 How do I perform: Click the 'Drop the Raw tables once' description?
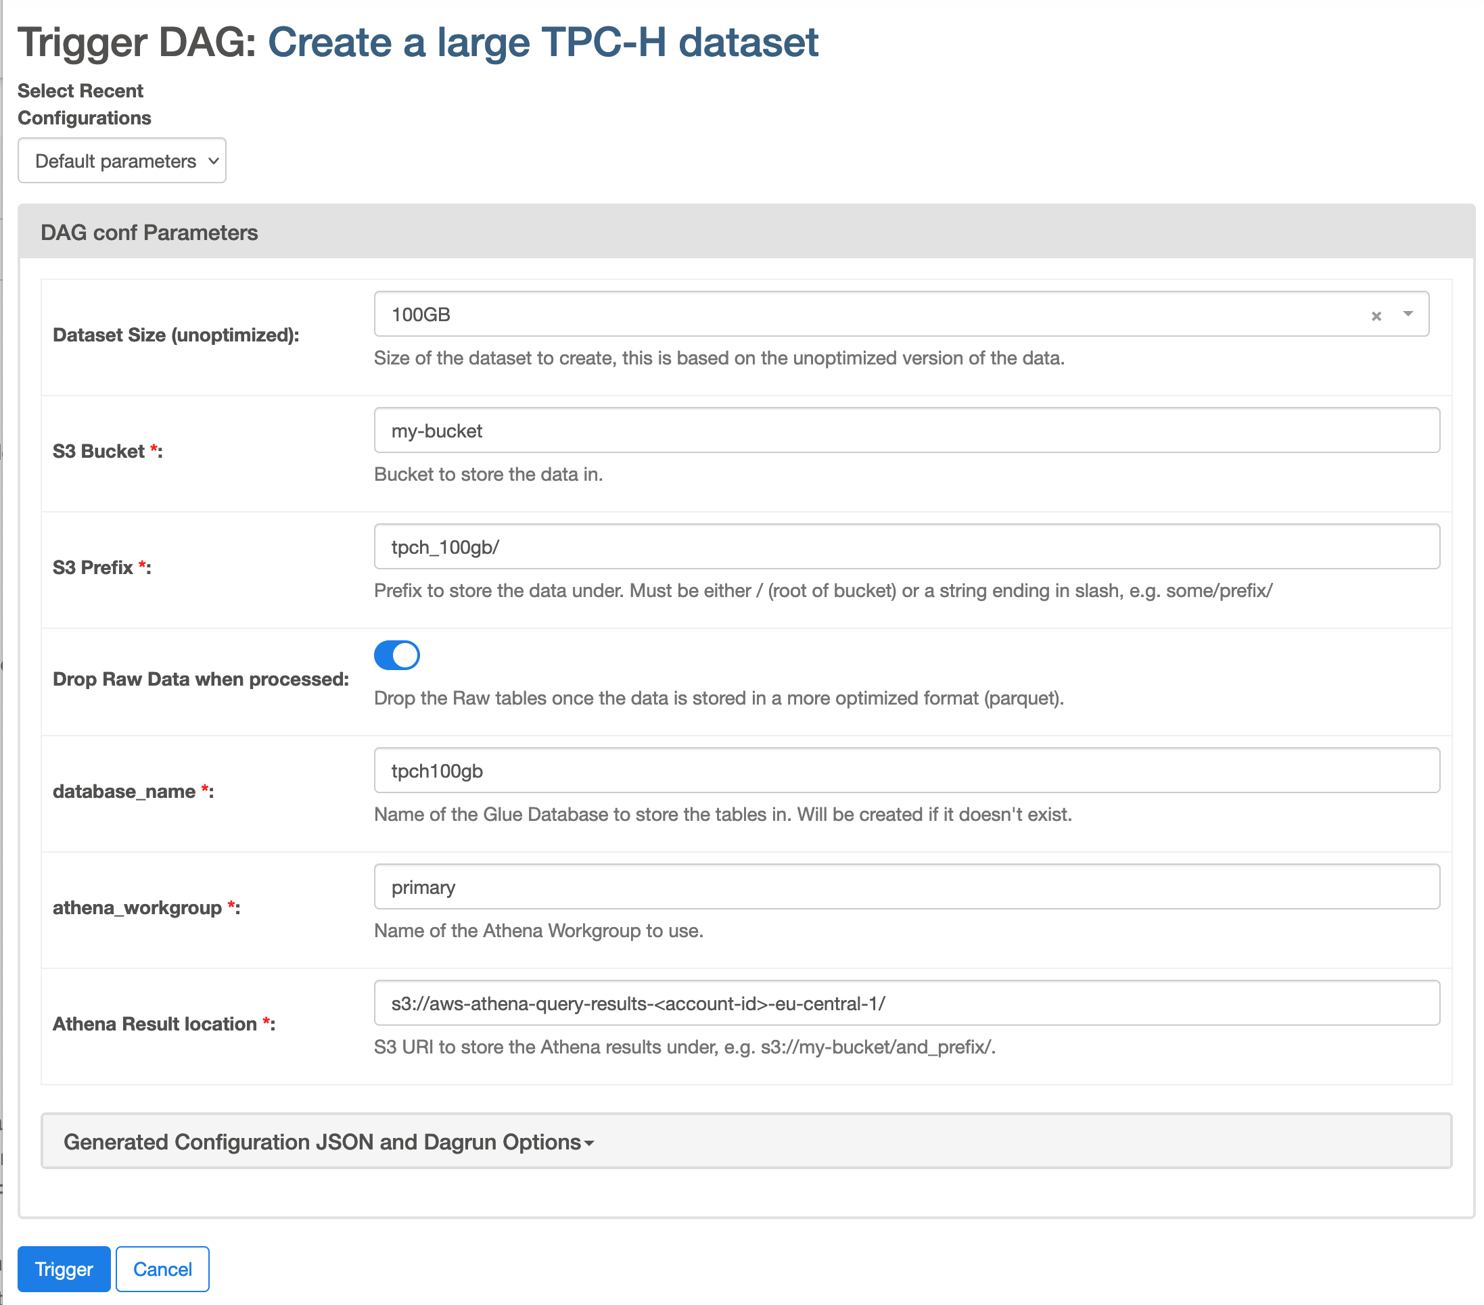click(x=719, y=698)
